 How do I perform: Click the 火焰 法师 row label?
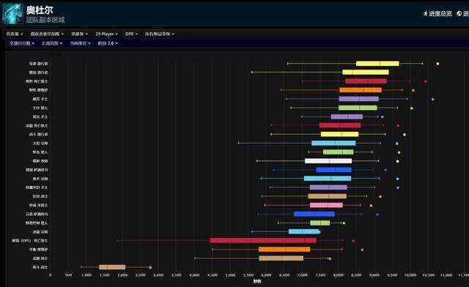40,143
